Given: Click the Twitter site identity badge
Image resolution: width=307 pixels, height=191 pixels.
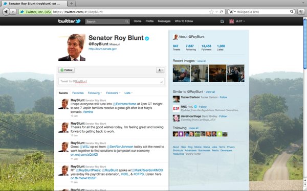Looking at the screenshot, I should (x=35, y=12).
